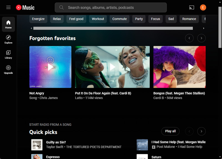
Task: Select the Relax mood chip
Action: pyautogui.click(x=57, y=19)
